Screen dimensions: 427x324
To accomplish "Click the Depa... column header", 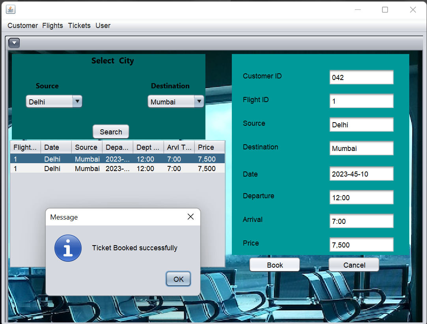I will (117, 147).
